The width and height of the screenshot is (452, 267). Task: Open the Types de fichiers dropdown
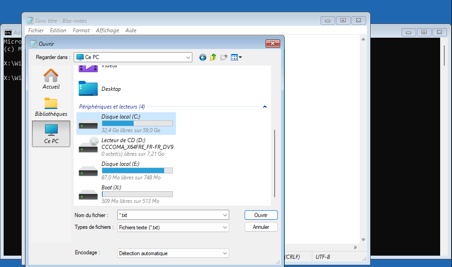225,227
